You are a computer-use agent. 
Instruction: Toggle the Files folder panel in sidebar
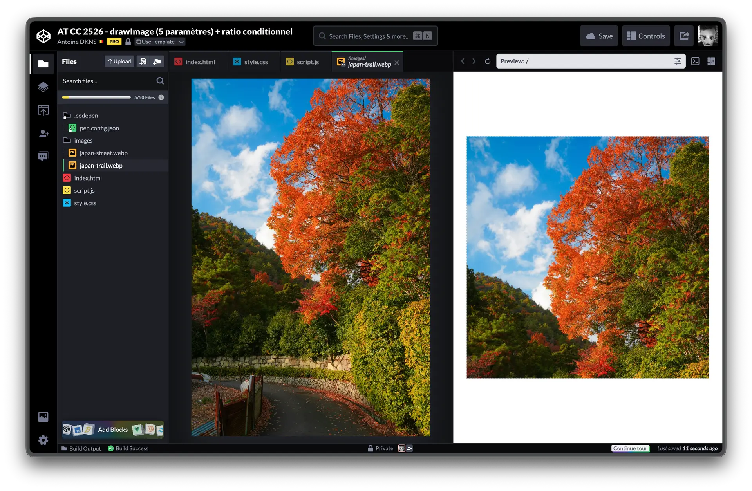(43, 64)
